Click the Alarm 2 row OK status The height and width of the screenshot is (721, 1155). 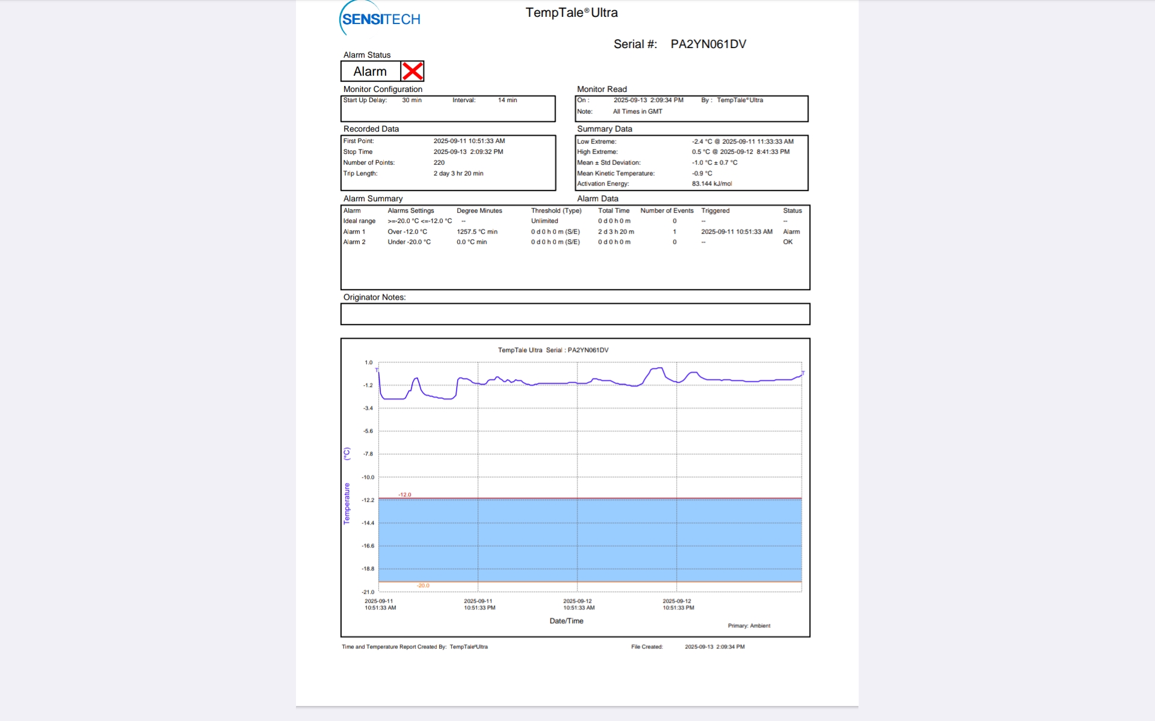pyautogui.click(x=787, y=242)
